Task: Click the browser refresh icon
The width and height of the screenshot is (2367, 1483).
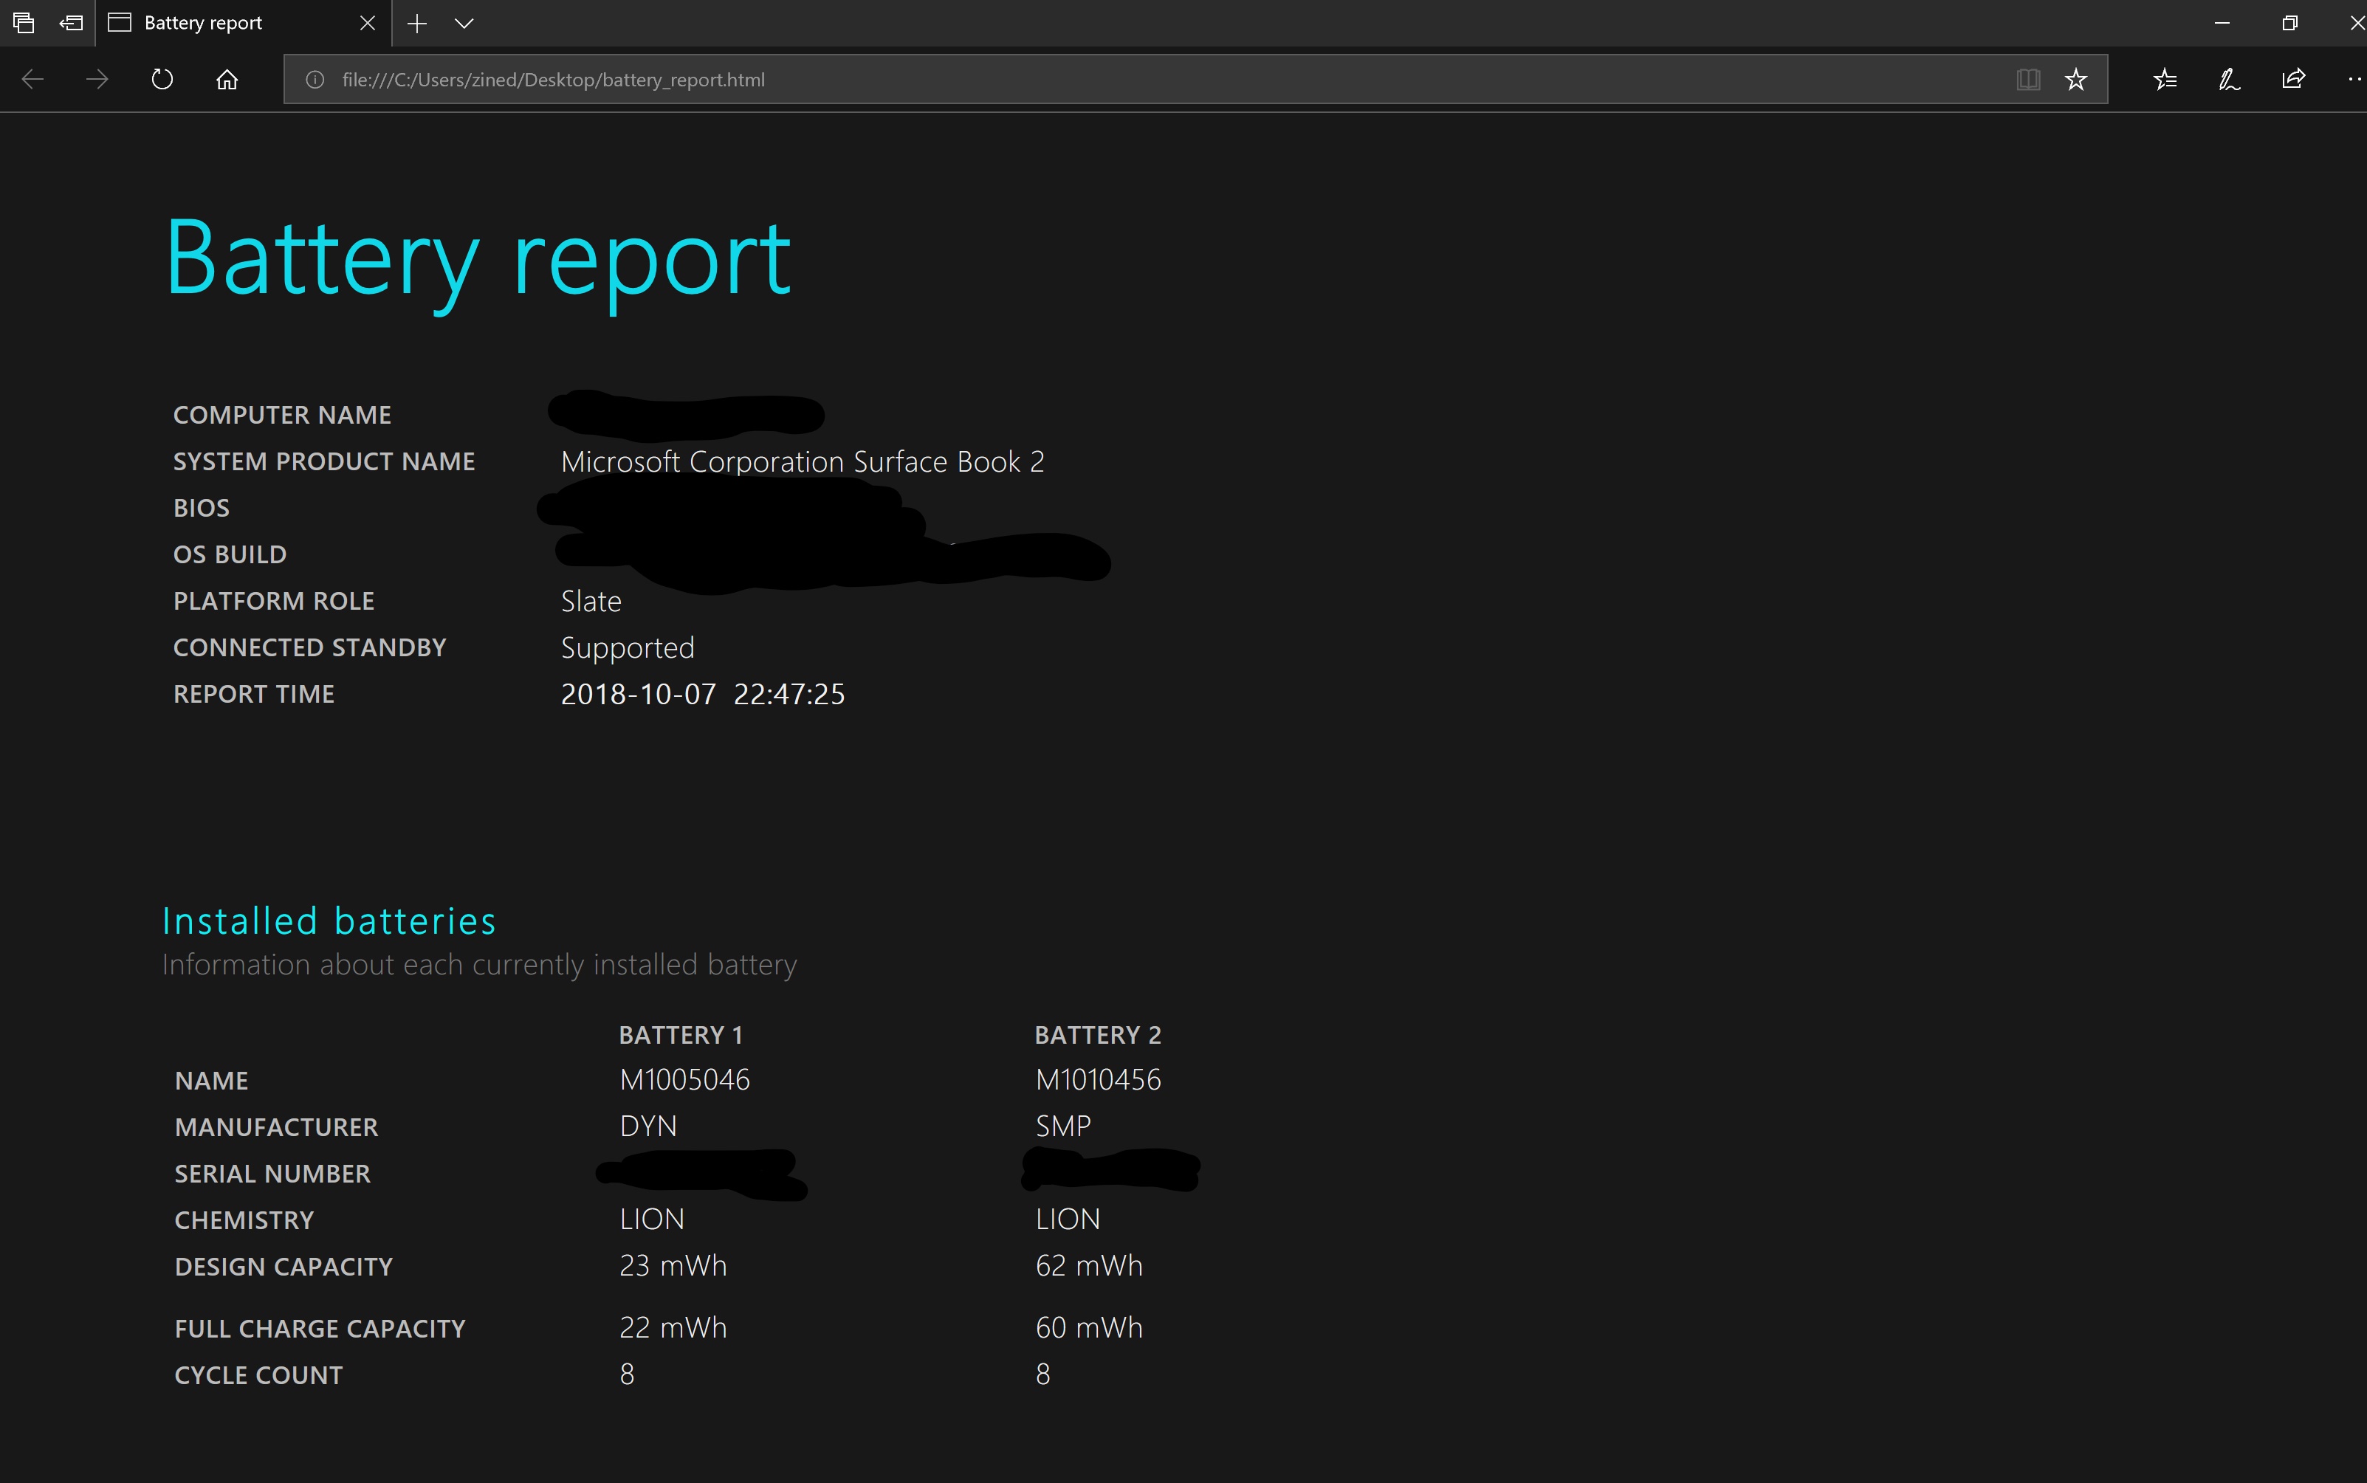Action: click(163, 80)
